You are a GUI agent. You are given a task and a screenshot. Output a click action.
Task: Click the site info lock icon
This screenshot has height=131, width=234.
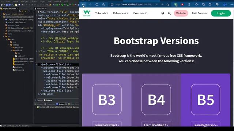pyautogui.click(x=112, y=4)
